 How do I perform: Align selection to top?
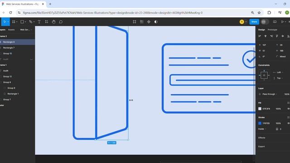tap(277, 36)
